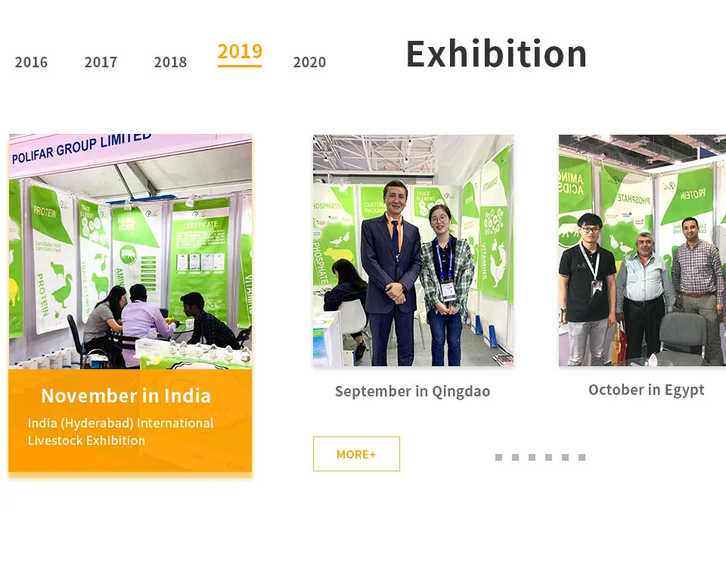The image size is (726, 572).
Task: Switch to the 2020 year tab
Action: coord(309,62)
